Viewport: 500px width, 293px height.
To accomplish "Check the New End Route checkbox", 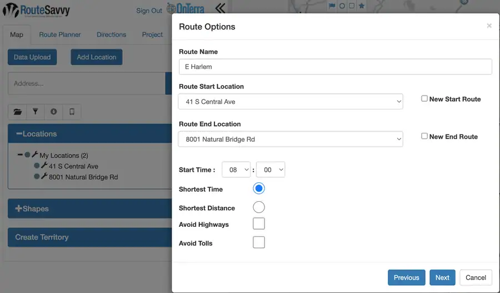I will tap(424, 136).
